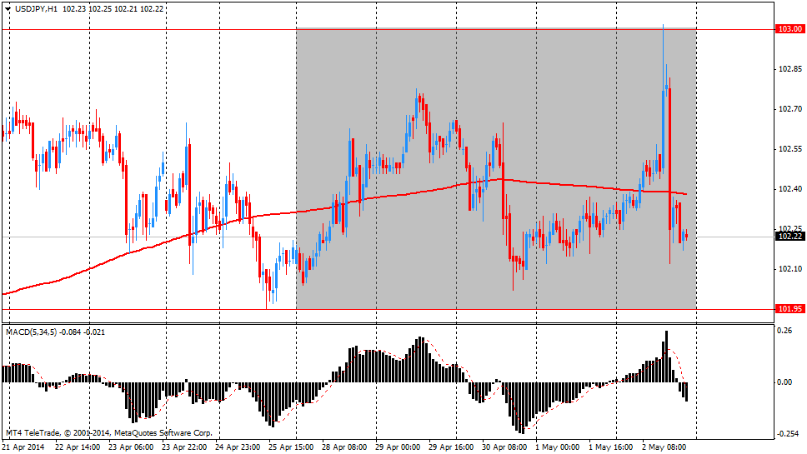Select the red 103.00 price label
The width and height of the screenshot is (807, 454).
[x=789, y=29]
